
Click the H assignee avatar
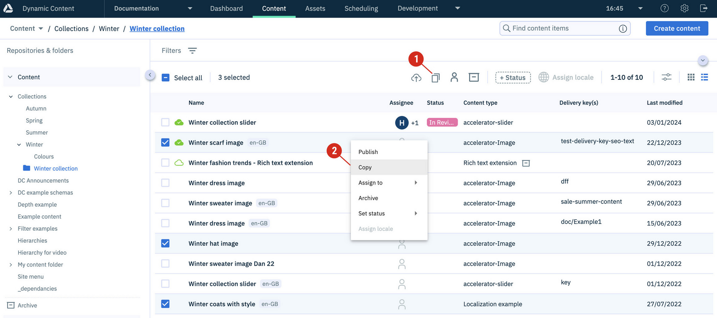pos(402,123)
